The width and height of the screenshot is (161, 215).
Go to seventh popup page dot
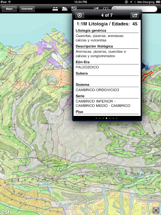point(116,118)
